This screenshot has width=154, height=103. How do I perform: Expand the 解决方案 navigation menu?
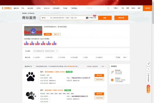(31, 8)
